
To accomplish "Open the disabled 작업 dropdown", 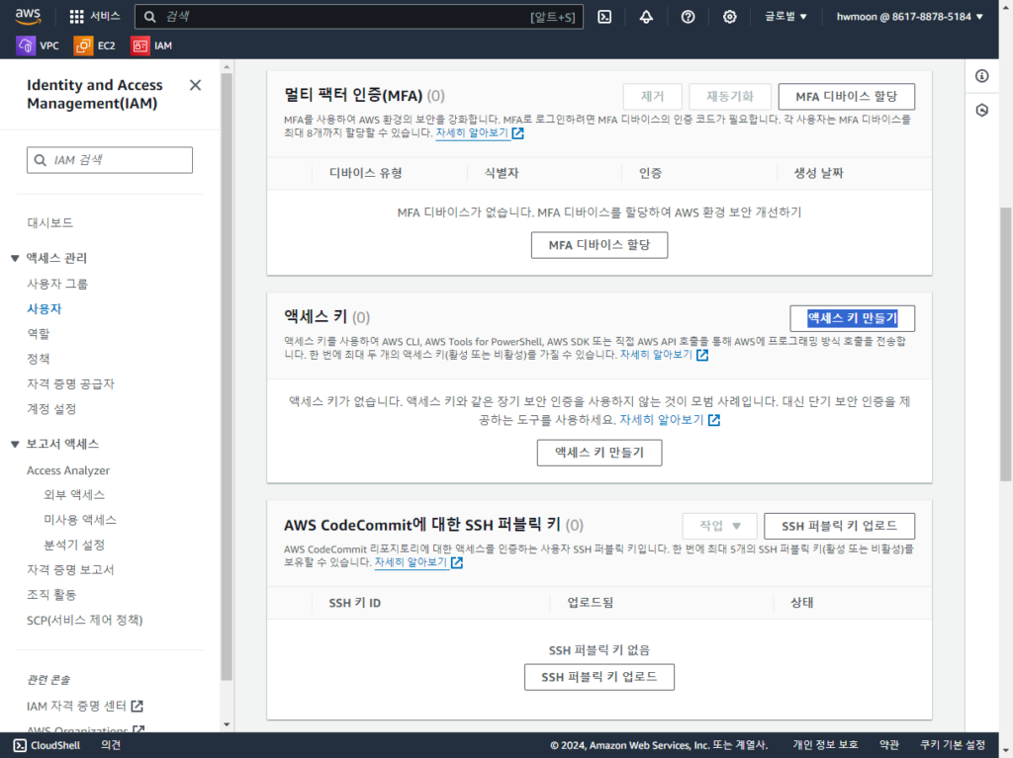I will point(720,526).
